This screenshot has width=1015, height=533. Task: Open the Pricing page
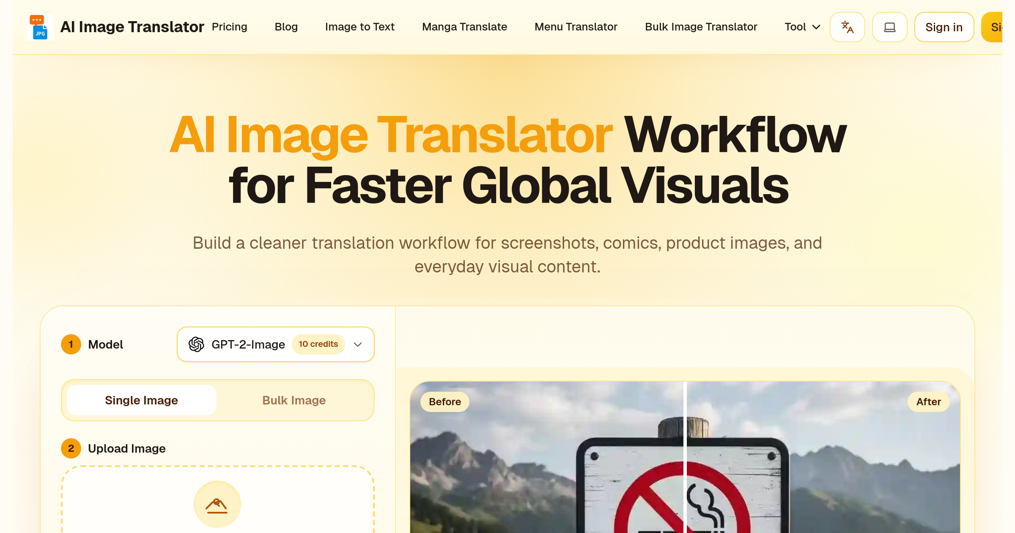[229, 27]
